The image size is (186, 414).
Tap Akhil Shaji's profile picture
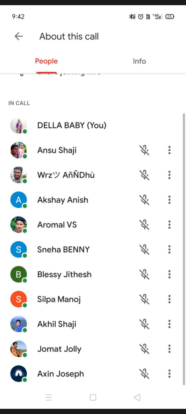[x=19, y=324]
